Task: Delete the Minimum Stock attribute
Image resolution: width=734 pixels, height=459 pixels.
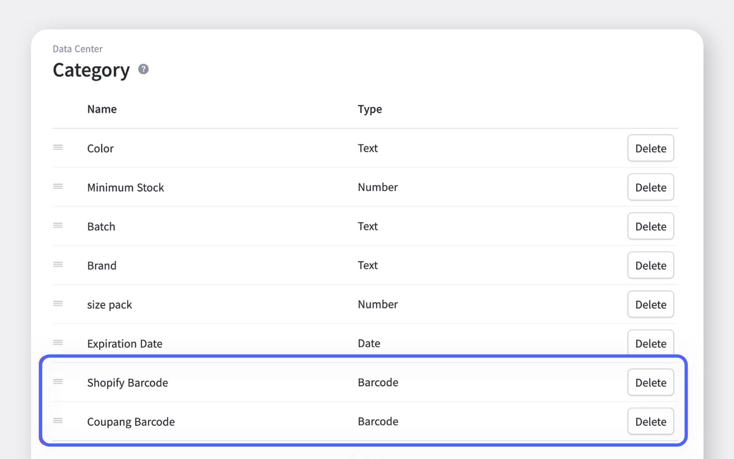Action: point(650,187)
